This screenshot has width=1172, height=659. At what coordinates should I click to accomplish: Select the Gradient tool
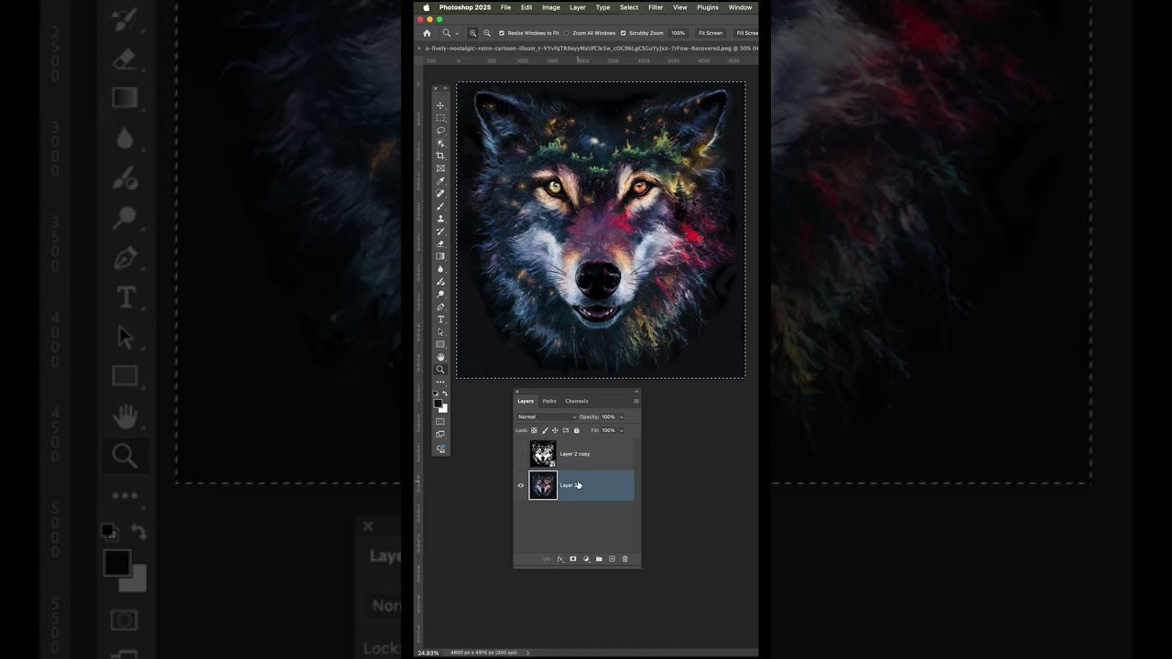pyautogui.click(x=440, y=256)
